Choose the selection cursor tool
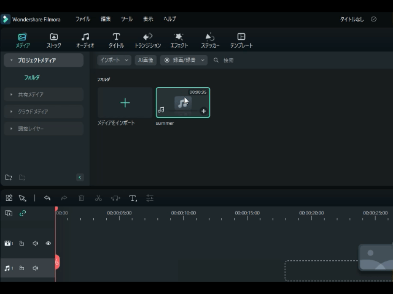Image resolution: width=393 pixels, height=294 pixels. click(23, 198)
